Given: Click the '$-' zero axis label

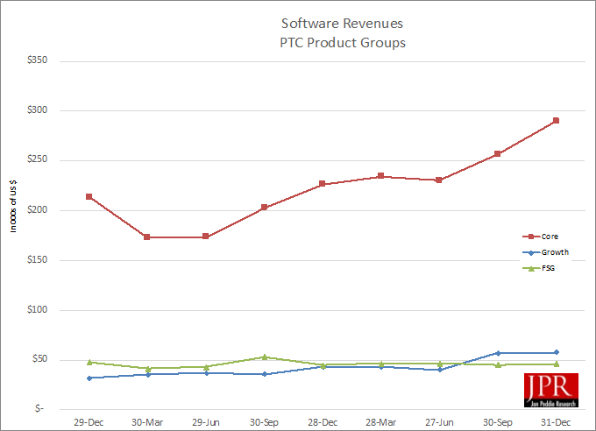Looking at the screenshot, I should [x=39, y=409].
